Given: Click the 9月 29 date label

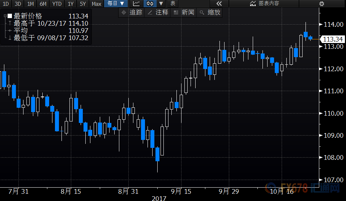Looking at the screenshot, I should (229, 191).
